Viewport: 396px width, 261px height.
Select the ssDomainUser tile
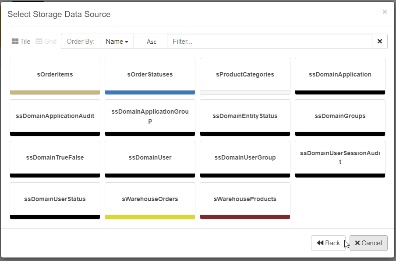150,158
